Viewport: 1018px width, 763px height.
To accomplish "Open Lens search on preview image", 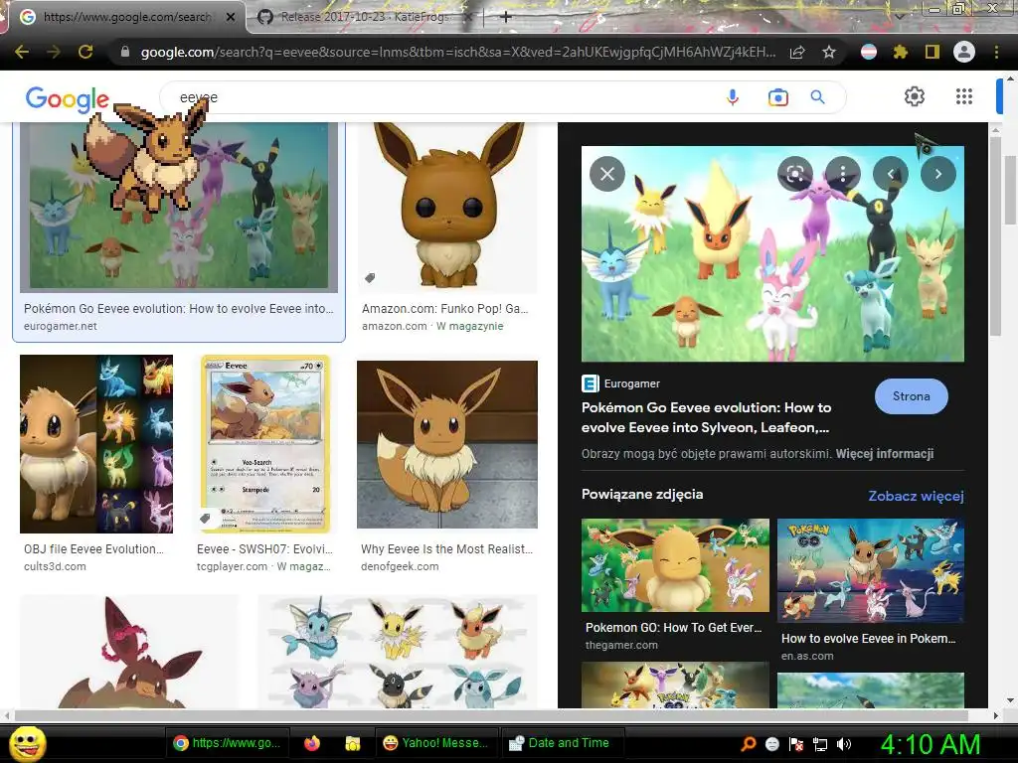I will point(795,174).
